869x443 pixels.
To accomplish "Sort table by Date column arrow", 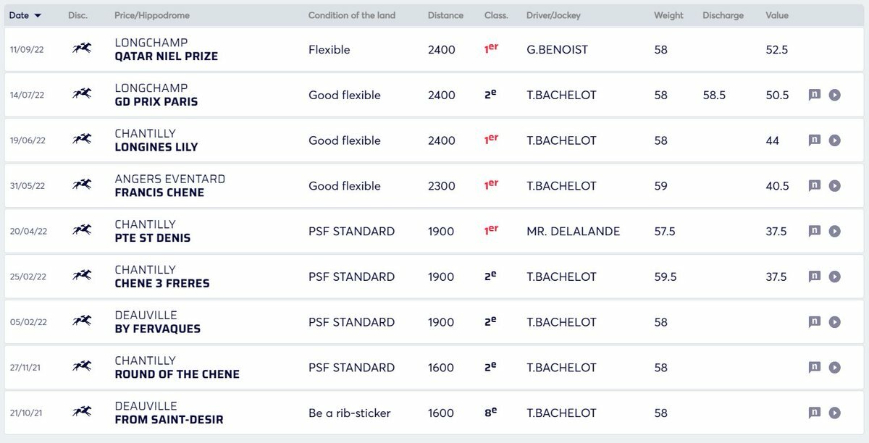I will (38, 15).
